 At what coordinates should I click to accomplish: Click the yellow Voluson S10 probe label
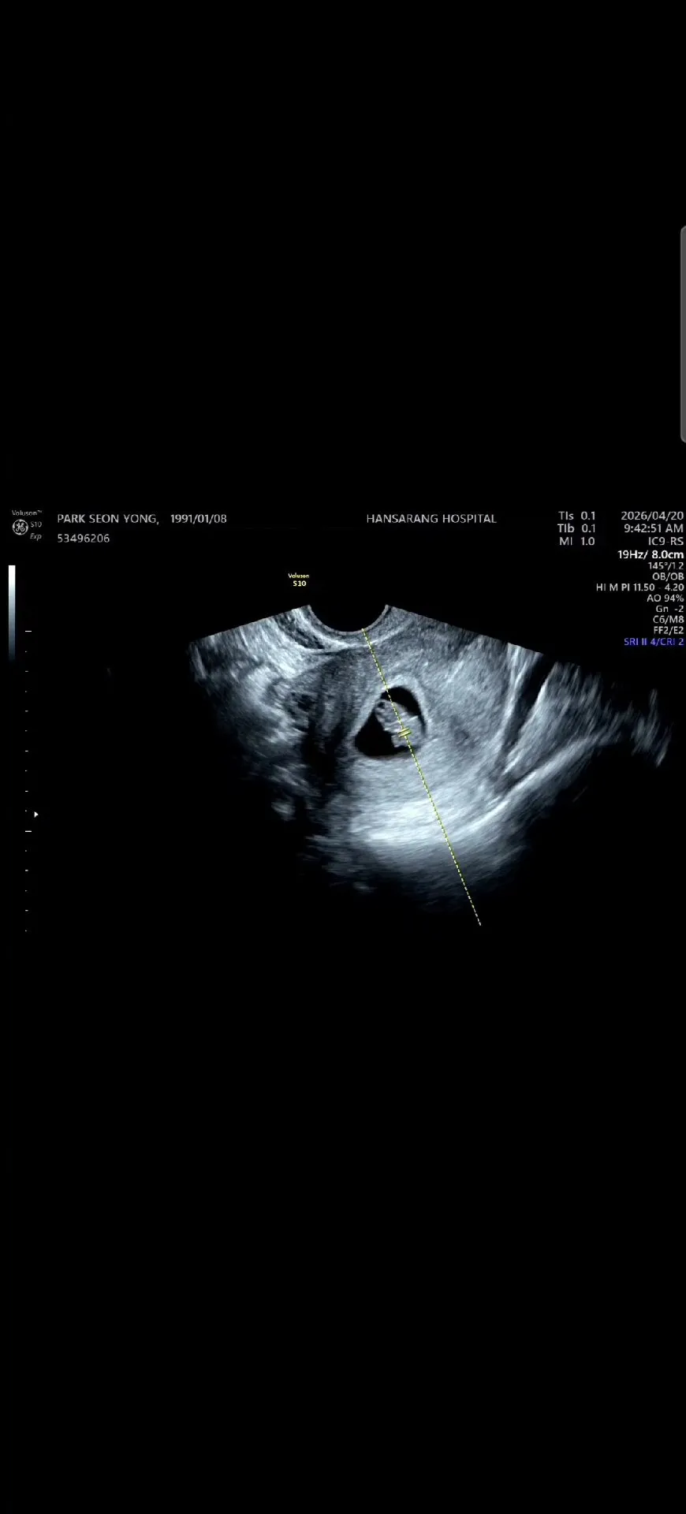tap(299, 580)
